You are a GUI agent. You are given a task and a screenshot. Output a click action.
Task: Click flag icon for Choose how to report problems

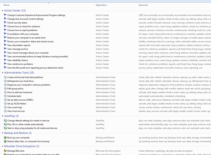(x=5, y=30)
